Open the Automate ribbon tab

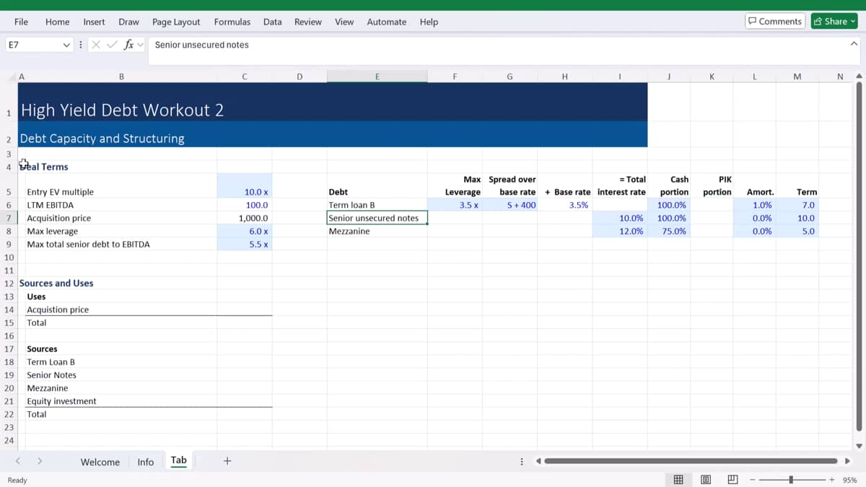point(386,22)
